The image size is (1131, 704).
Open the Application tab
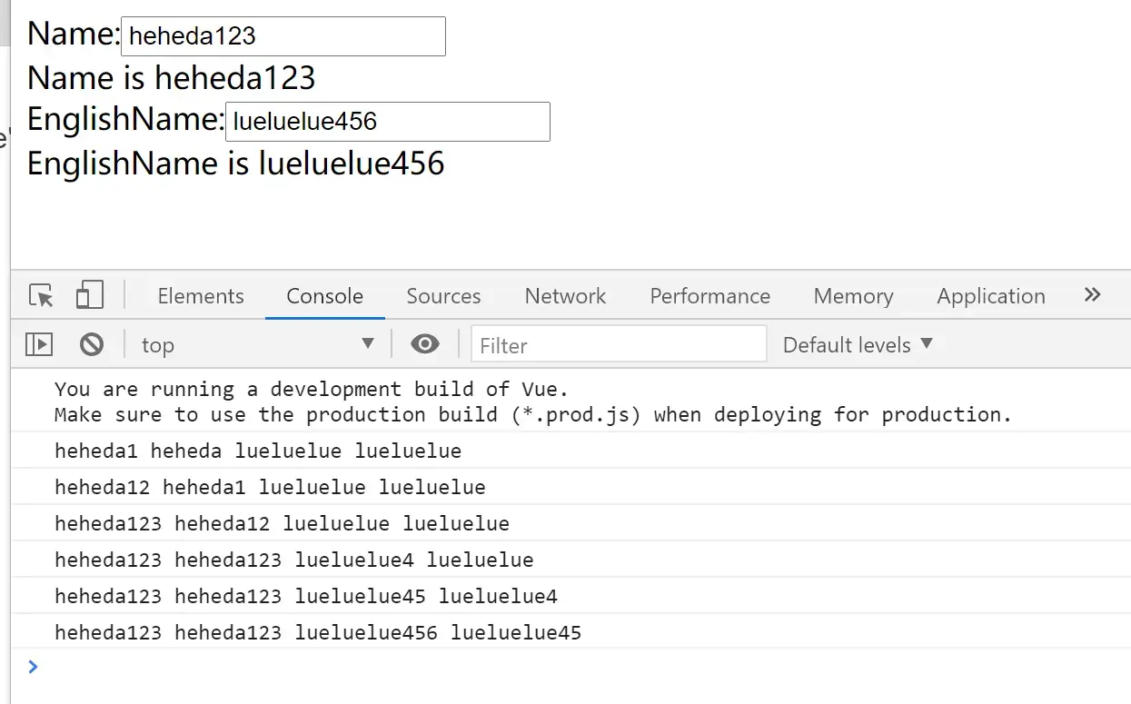991,296
